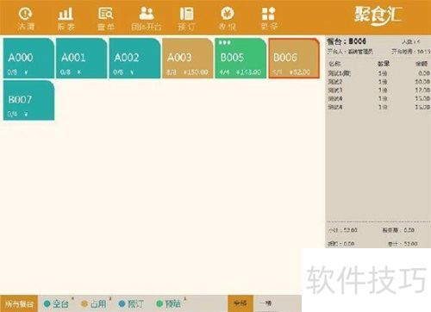Viewport: 431px width, 312px height.
Task: Switch to the 所有餐台 all tables tab
Action: coord(19,303)
